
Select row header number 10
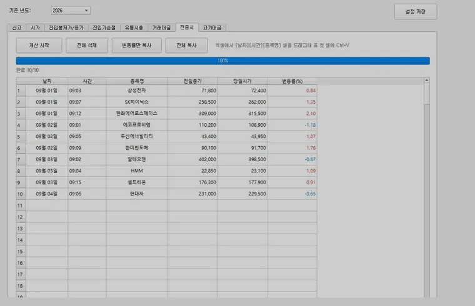[x=21, y=194]
